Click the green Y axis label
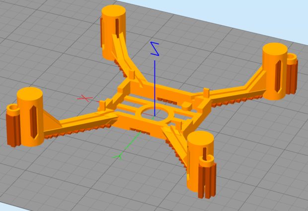 [118, 156]
